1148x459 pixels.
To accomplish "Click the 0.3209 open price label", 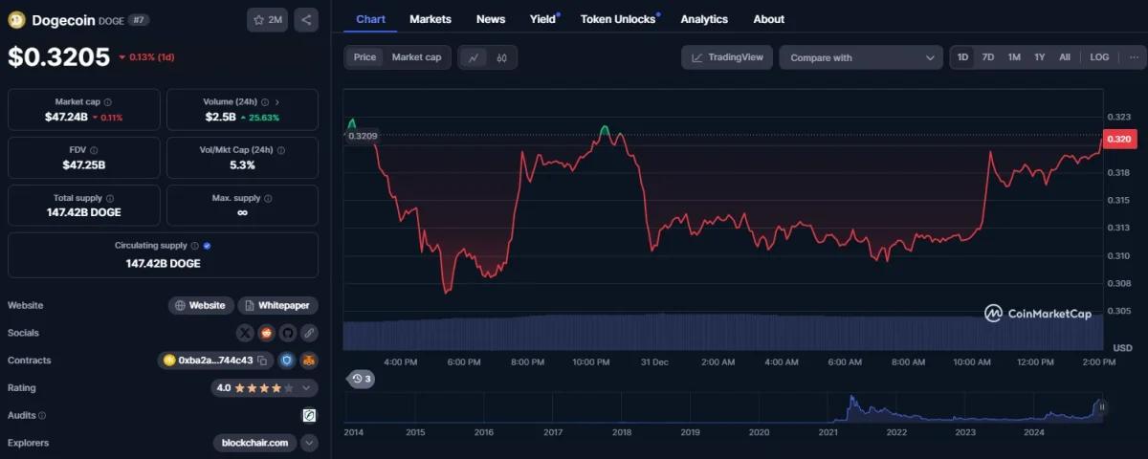I will (363, 136).
